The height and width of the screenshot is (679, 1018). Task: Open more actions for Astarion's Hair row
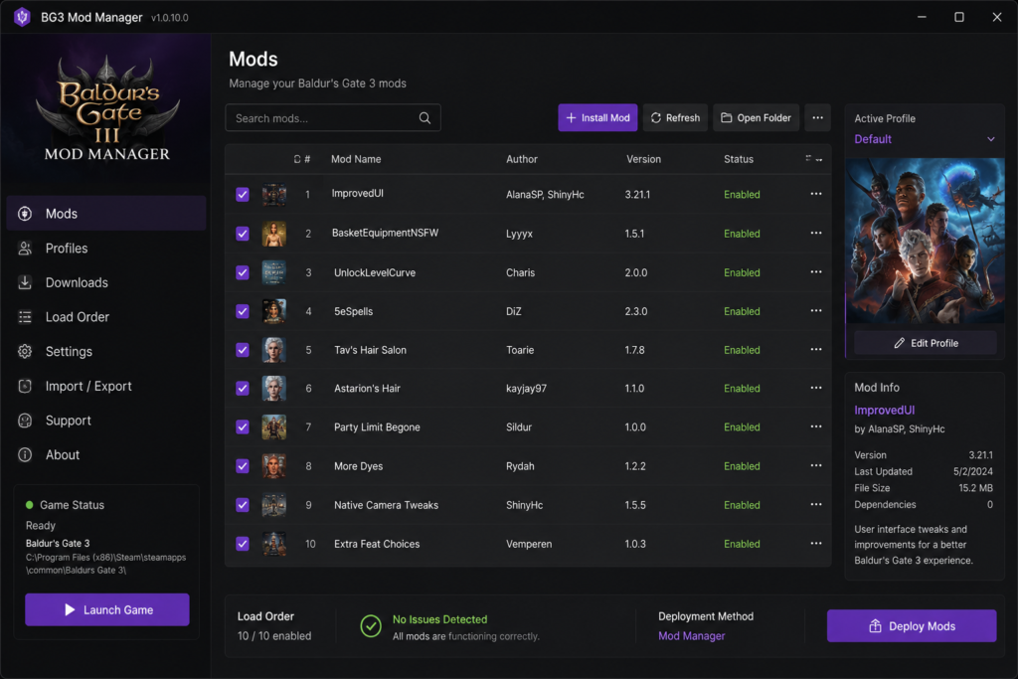coord(816,388)
